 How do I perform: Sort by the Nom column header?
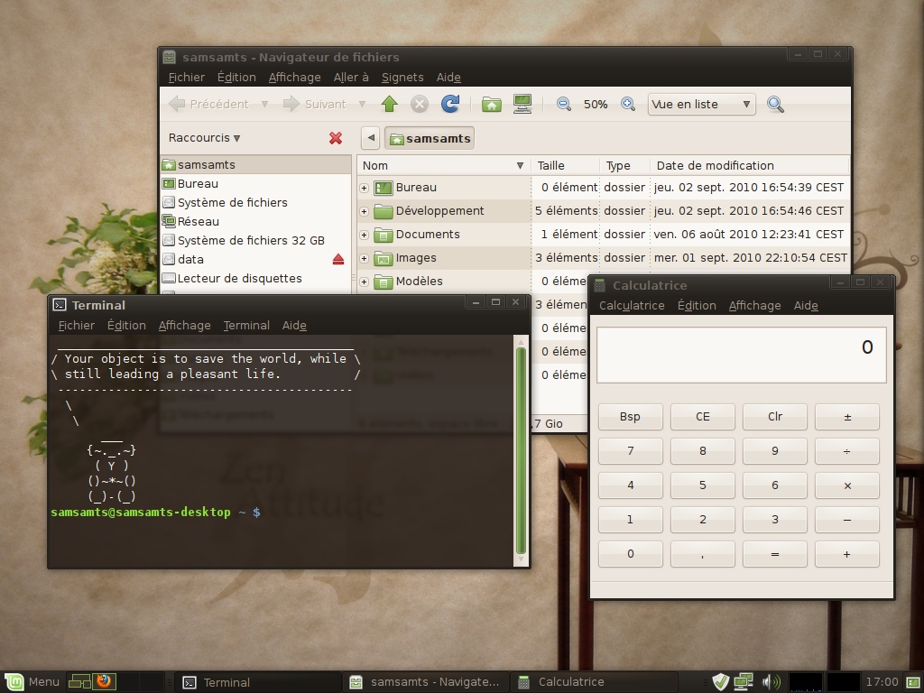[443, 166]
